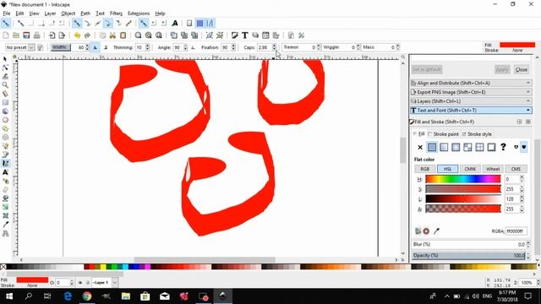The width and height of the screenshot is (541, 304).
Task: Click the Cut scissors icon
Action: [x=112, y=35]
